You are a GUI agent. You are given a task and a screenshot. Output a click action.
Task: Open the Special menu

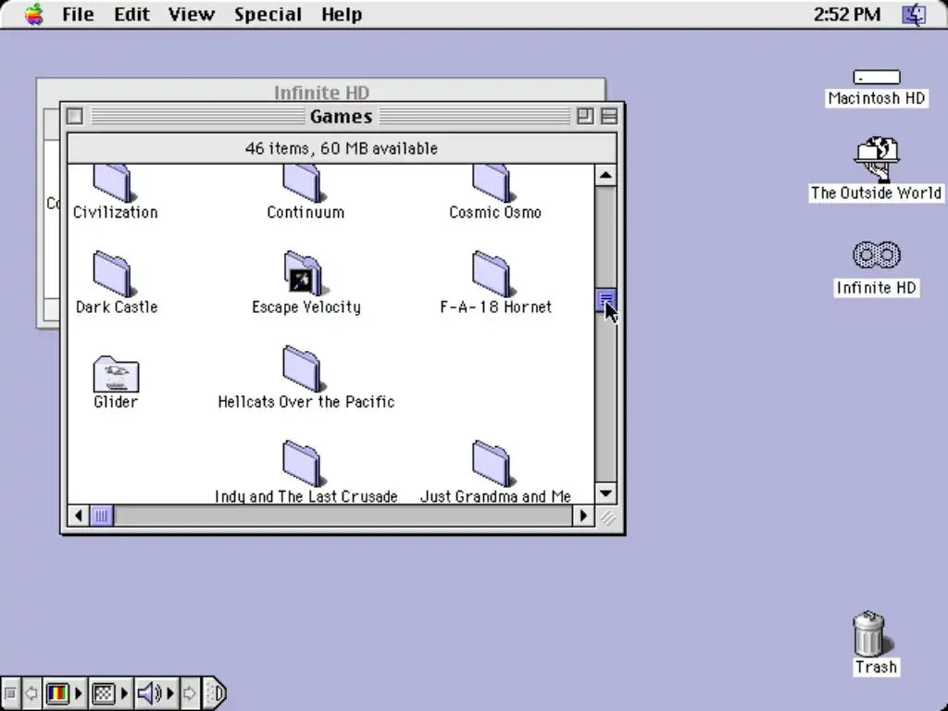point(268,14)
